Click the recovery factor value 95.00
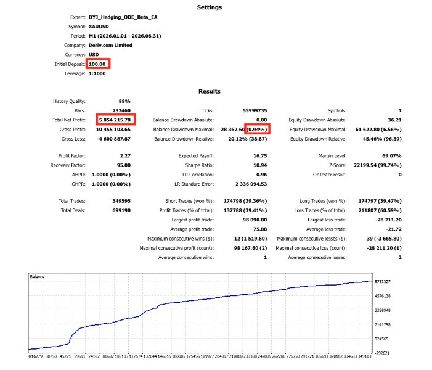Screen dimensions: 432x370 pos(124,165)
